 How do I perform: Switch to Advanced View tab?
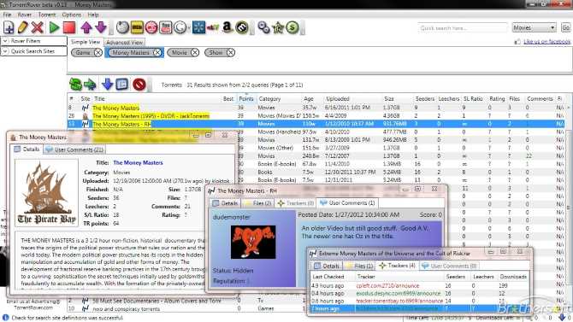click(x=124, y=43)
